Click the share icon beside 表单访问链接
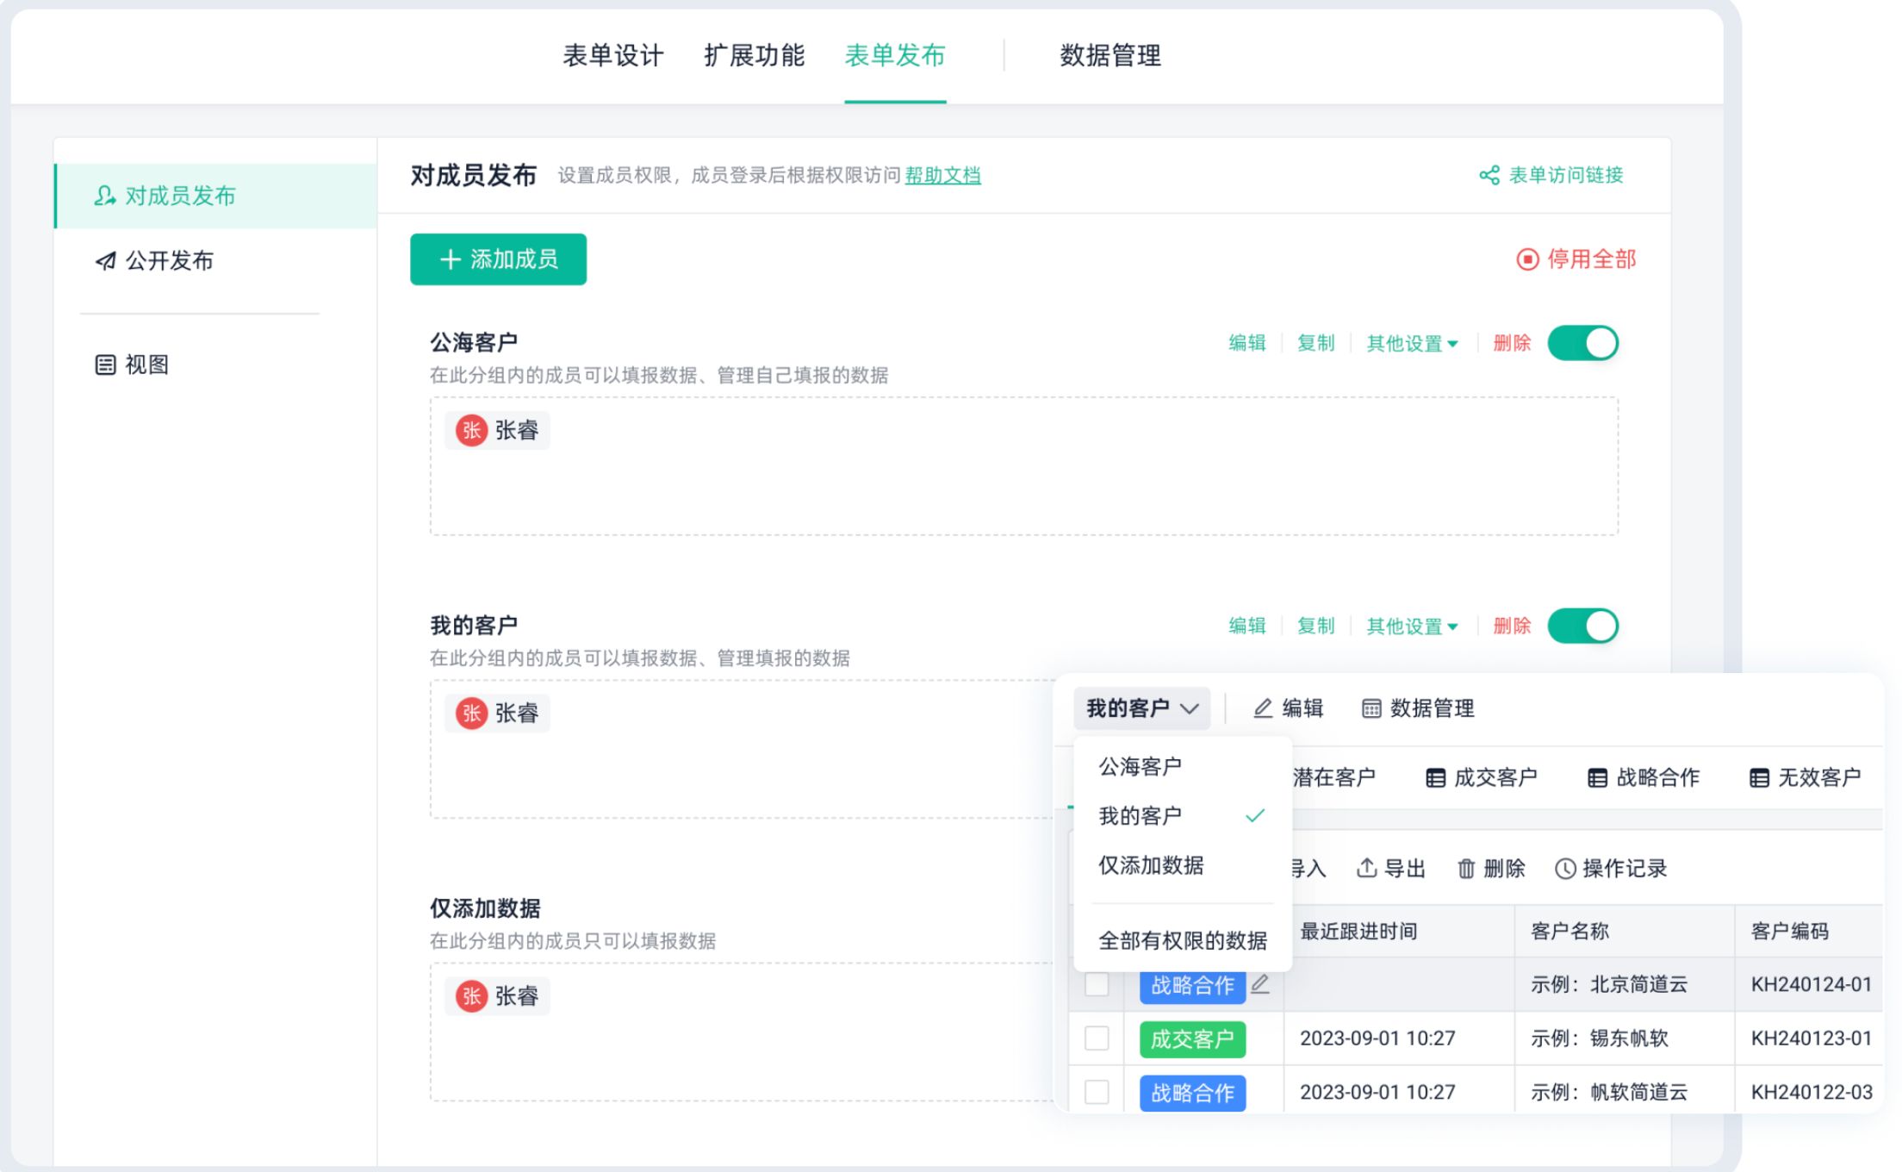 [1489, 175]
